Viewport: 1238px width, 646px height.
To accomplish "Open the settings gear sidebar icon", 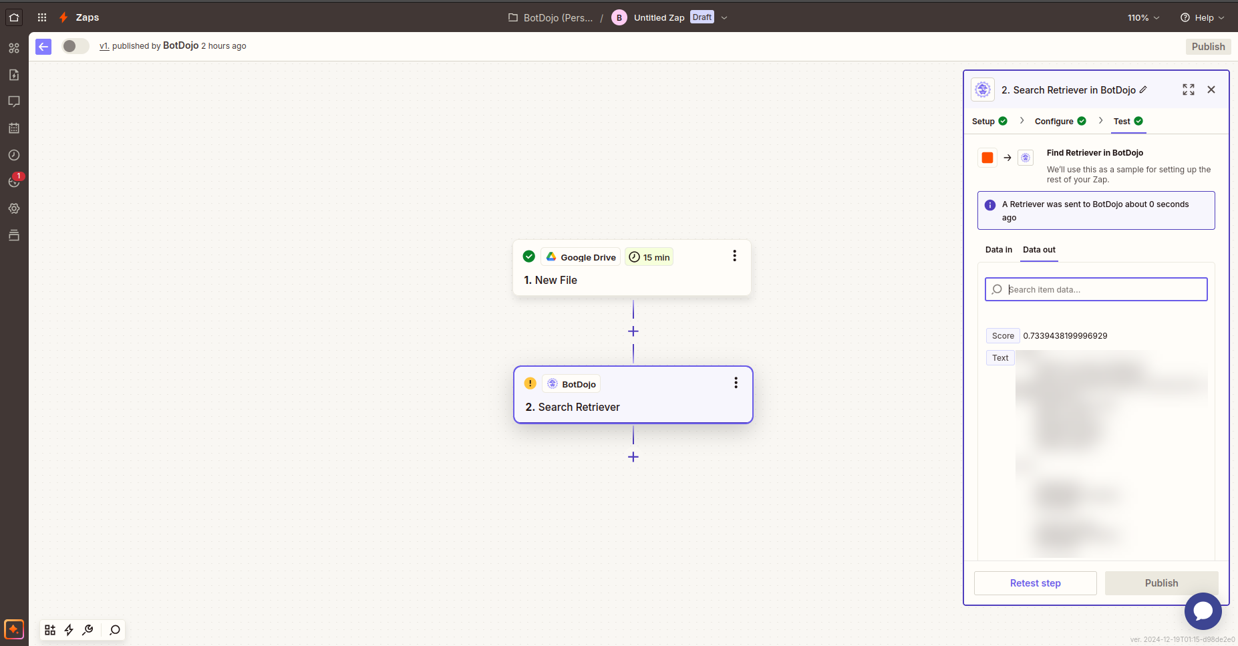I will tap(14, 208).
